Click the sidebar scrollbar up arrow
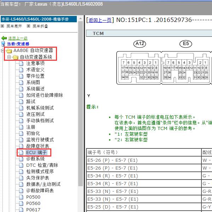The width and height of the screenshot is (212, 212). click(x=80, y=18)
